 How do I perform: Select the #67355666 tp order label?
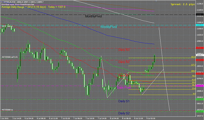[7, 110]
